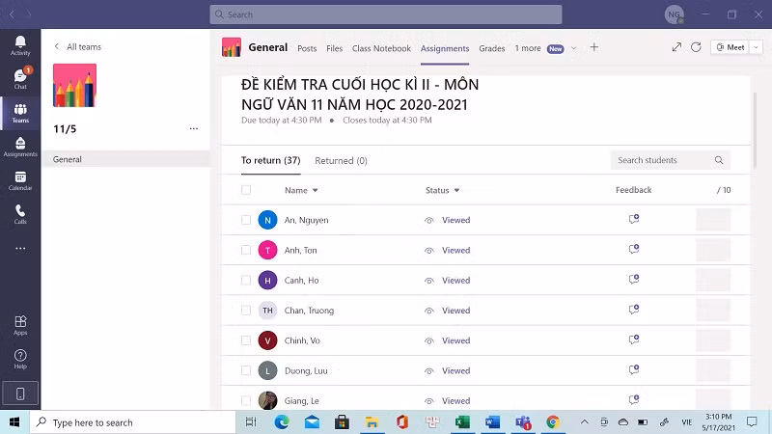The height and width of the screenshot is (434, 772).
Task: Open Calls in the left rail
Action: click(x=20, y=214)
